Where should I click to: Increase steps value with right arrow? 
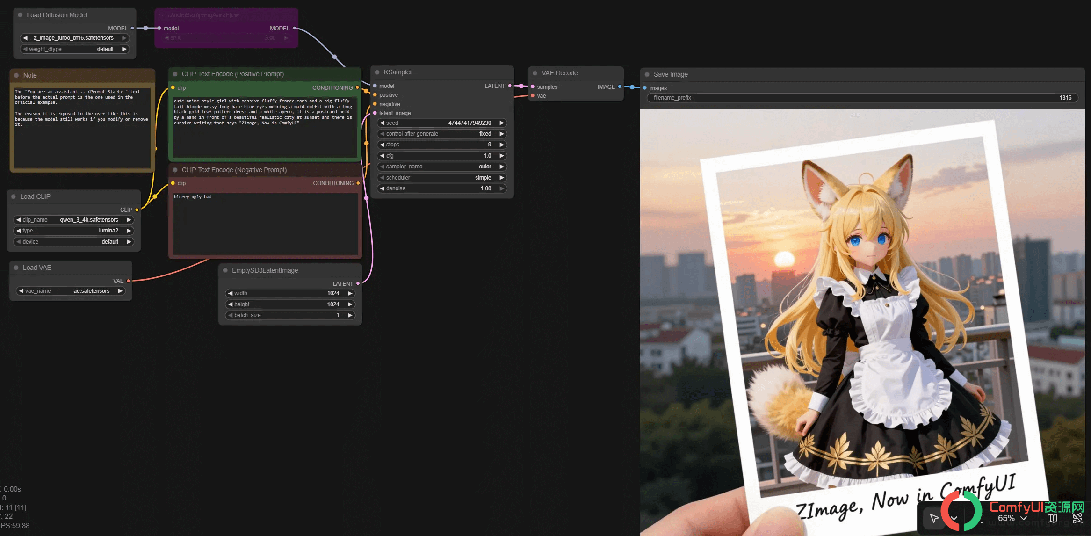pyautogui.click(x=501, y=145)
